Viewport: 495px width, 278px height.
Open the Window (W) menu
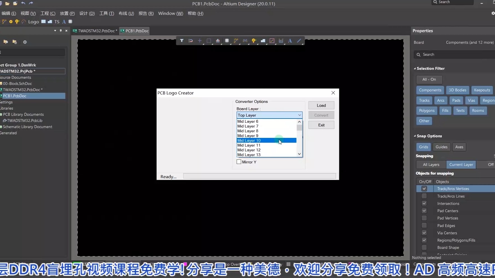coord(171,13)
